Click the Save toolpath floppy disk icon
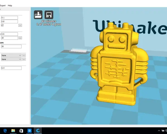The width and height of the screenshot is (167, 134). click(x=49, y=15)
